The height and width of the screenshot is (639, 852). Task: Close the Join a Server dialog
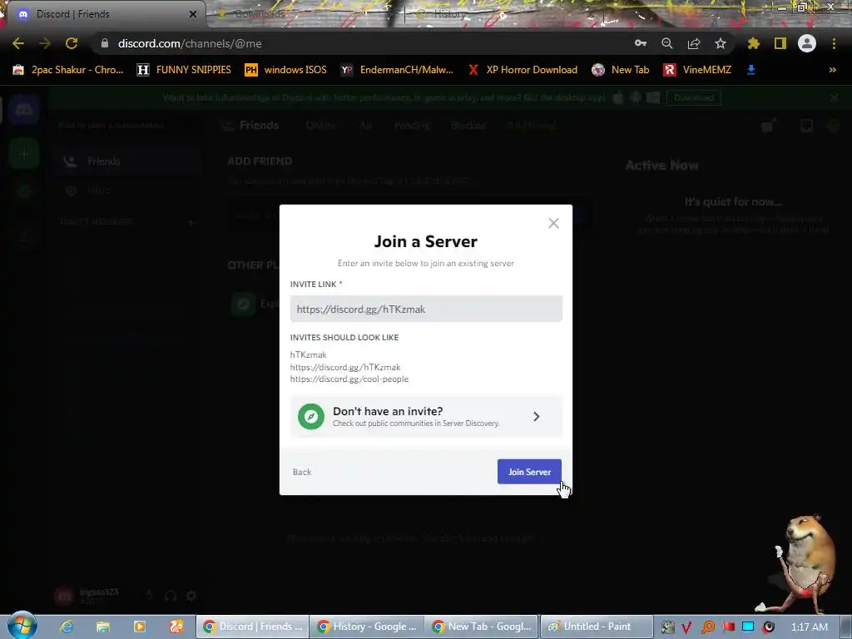pos(553,223)
